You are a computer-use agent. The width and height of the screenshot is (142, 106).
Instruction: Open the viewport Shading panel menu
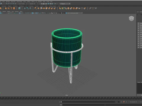(4, 11)
